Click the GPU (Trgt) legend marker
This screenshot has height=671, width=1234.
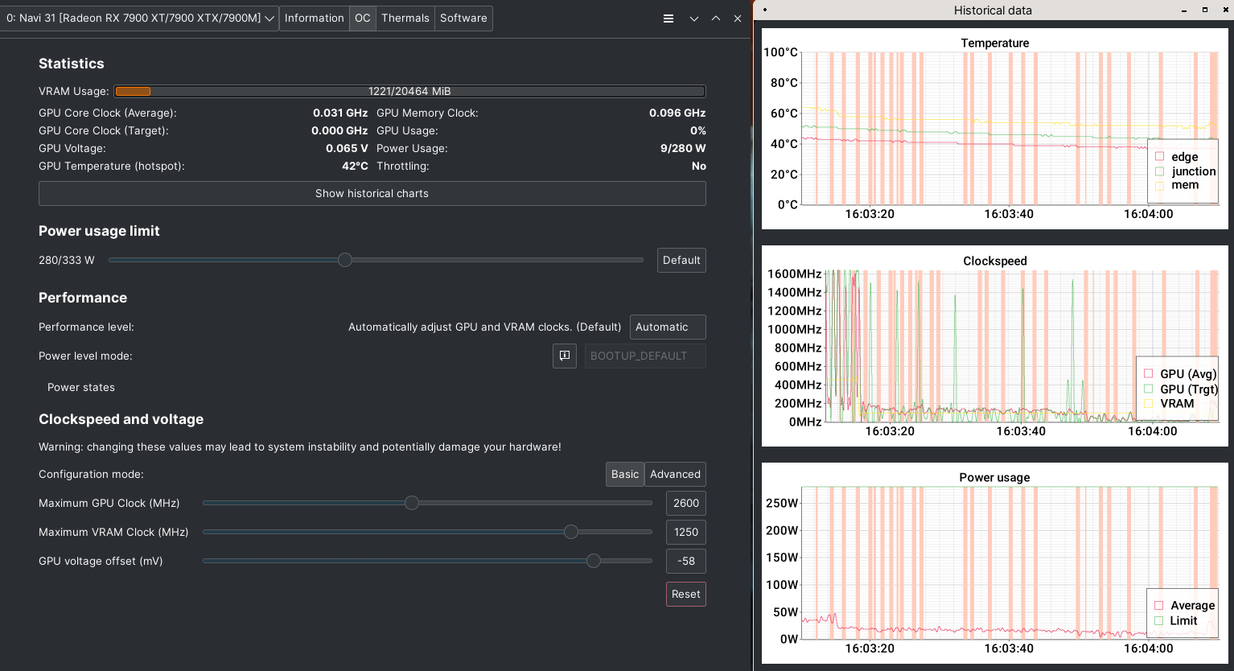[x=1148, y=389]
